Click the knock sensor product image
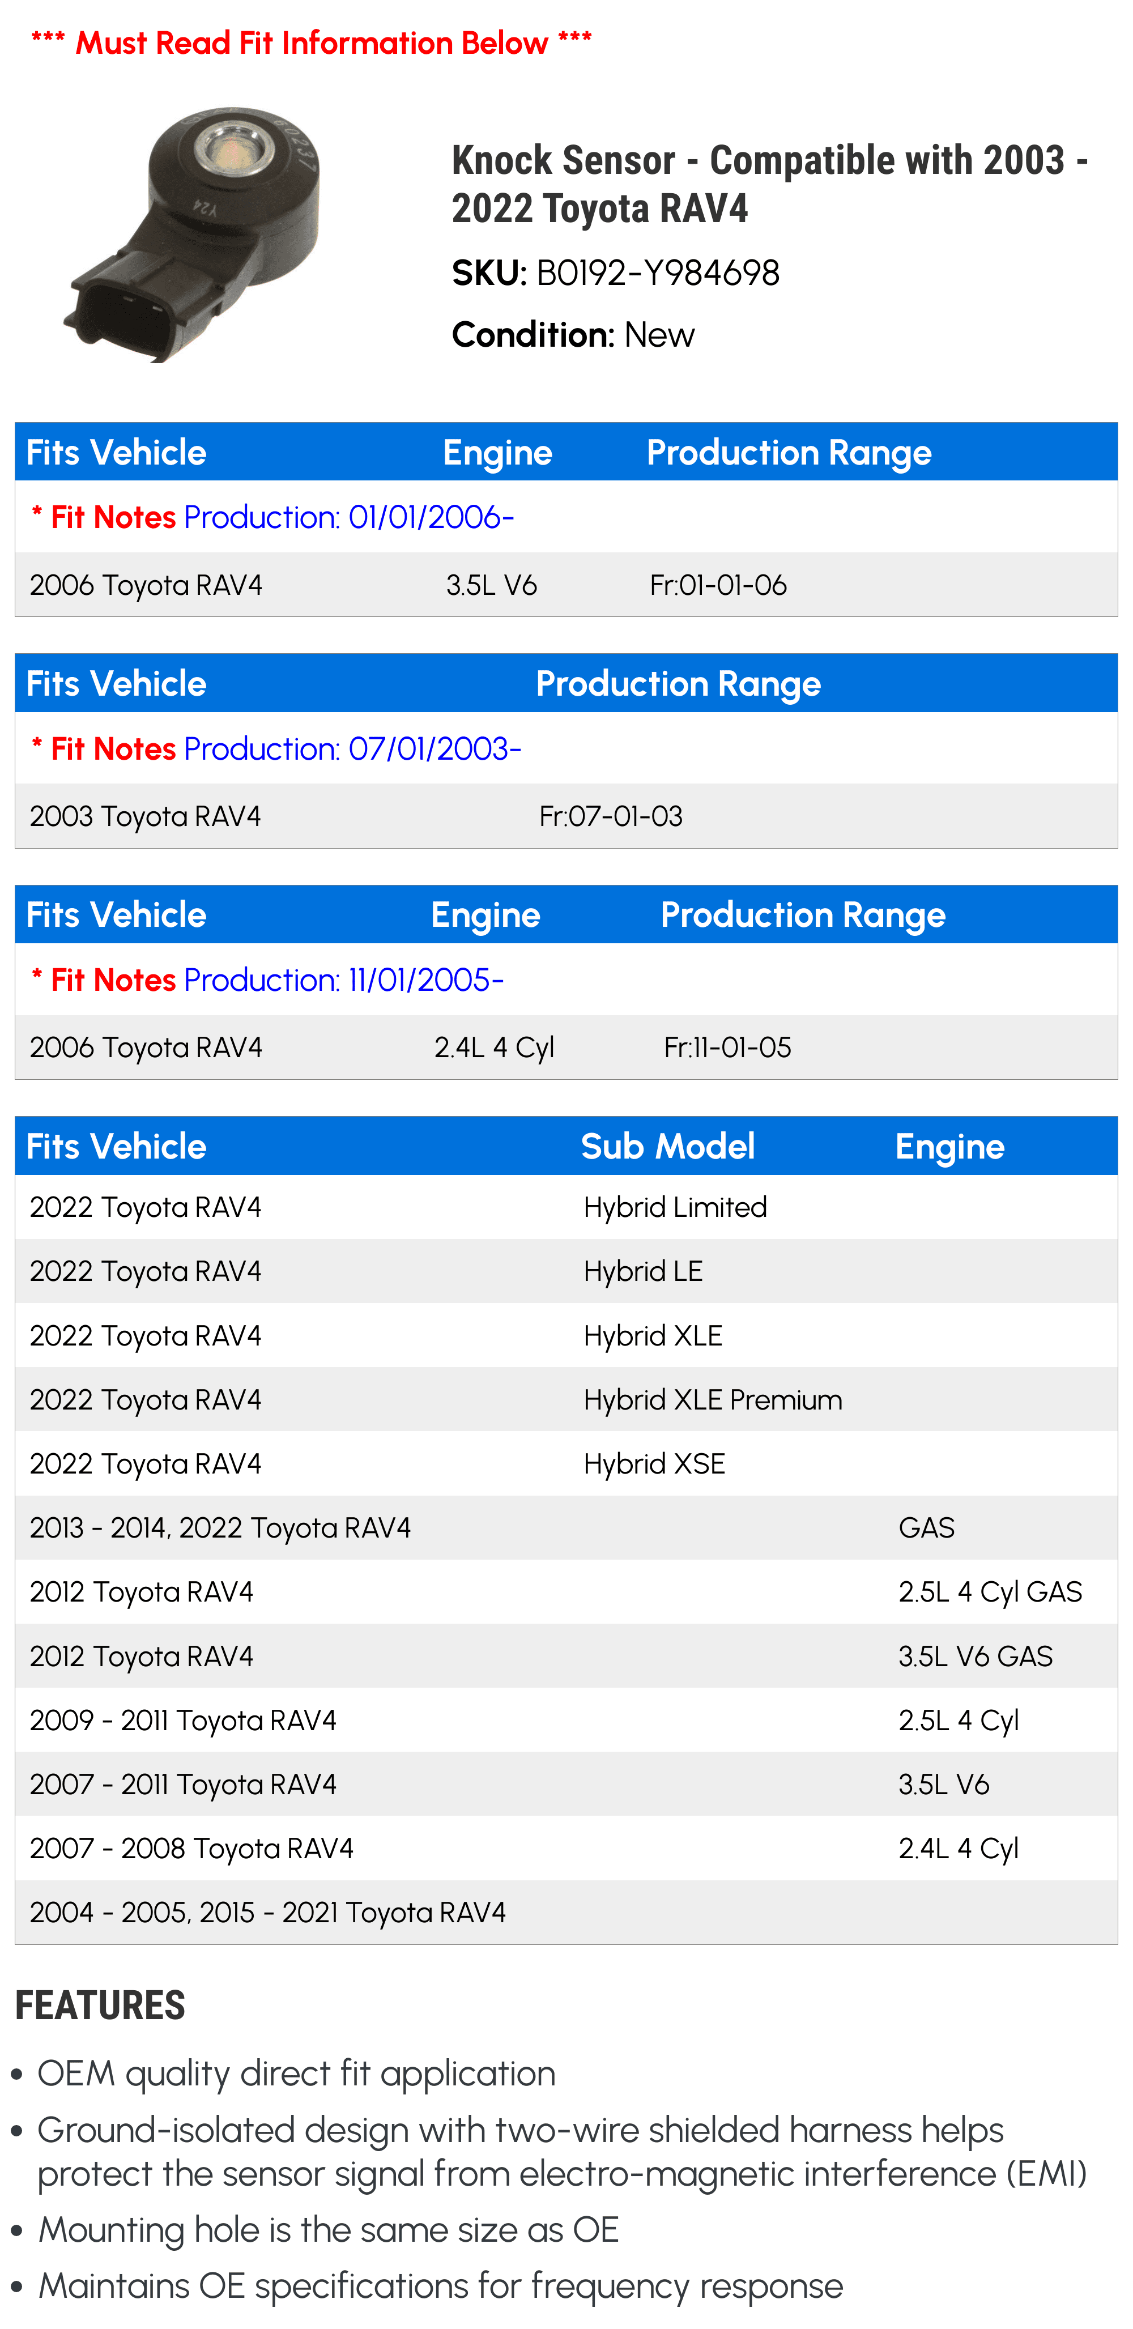This screenshot has width=1133, height=2329. pyautogui.click(x=191, y=234)
